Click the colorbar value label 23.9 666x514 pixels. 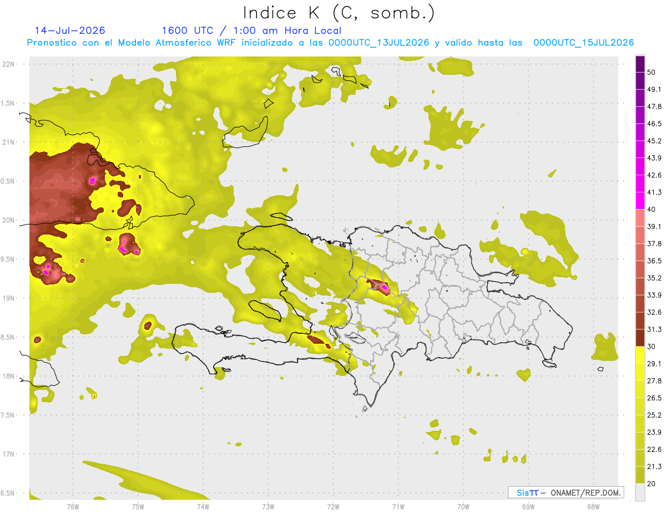click(x=655, y=432)
